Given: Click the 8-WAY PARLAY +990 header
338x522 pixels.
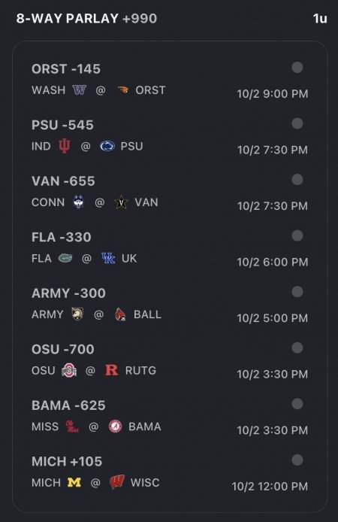Looking at the screenshot, I should click(x=86, y=18).
